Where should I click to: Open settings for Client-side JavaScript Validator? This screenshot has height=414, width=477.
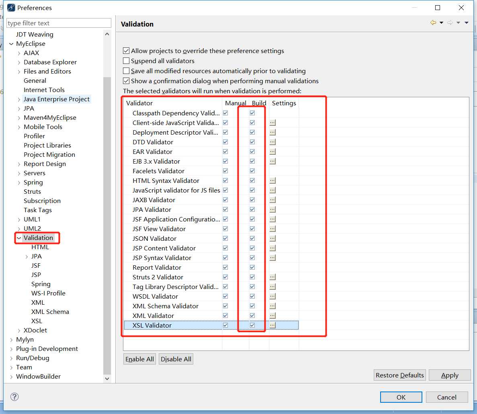pyautogui.click(x=272, y=123)
